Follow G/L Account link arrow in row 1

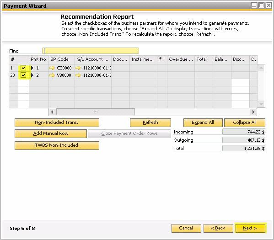78,68
